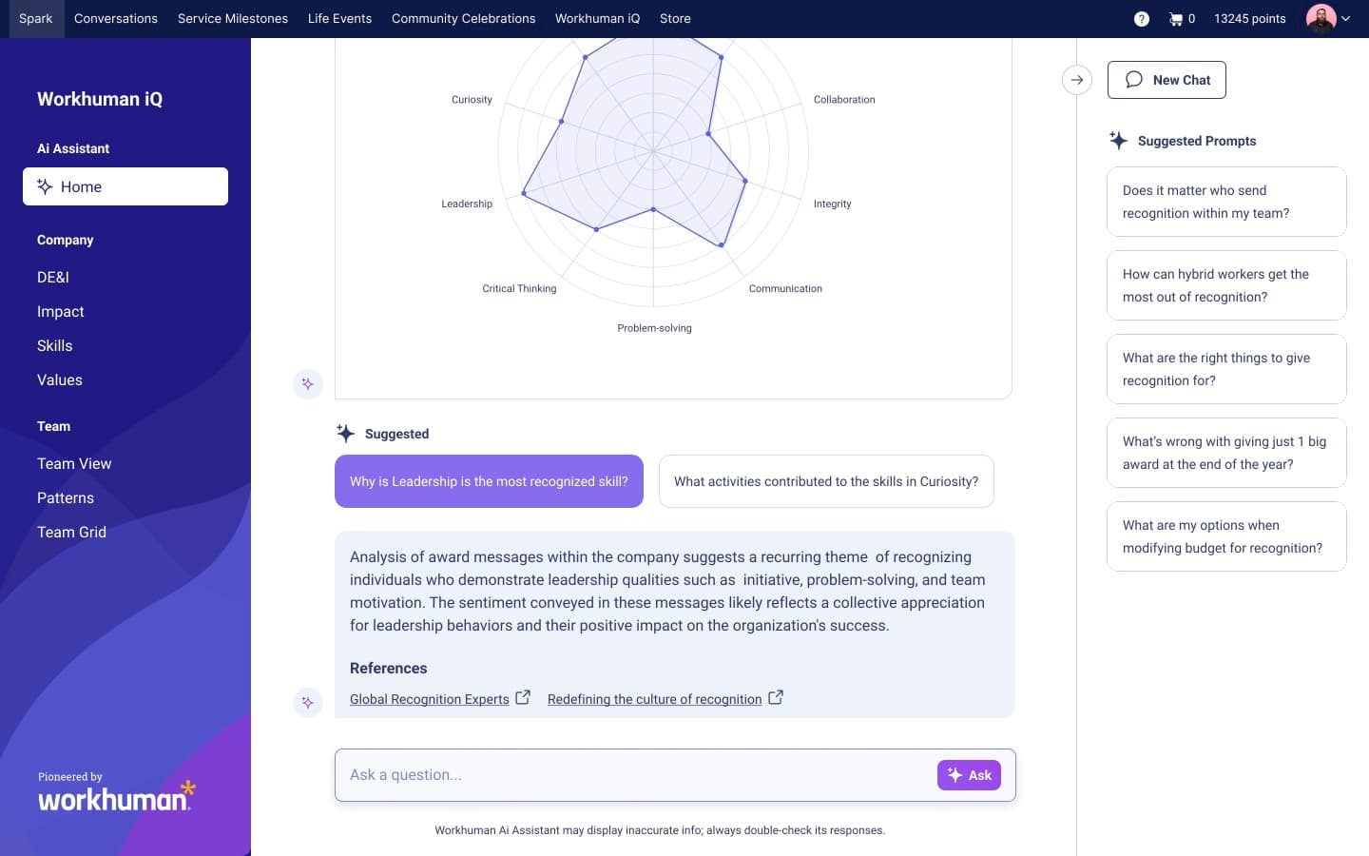Open the Store menu item

675,18
